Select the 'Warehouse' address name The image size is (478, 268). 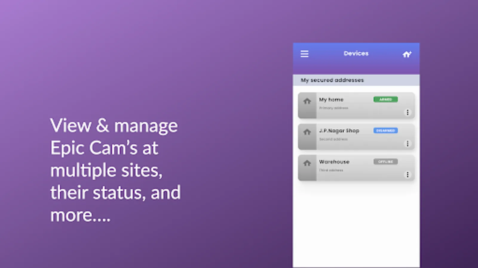(x=334, y=162)
